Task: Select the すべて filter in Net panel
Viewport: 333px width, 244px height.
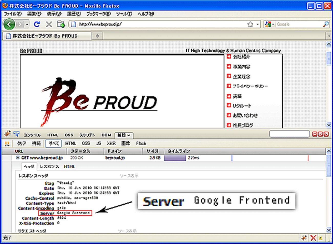Action: [54, 143]
